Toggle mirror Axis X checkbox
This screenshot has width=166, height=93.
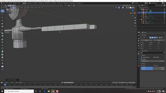(x=142, y=45)
